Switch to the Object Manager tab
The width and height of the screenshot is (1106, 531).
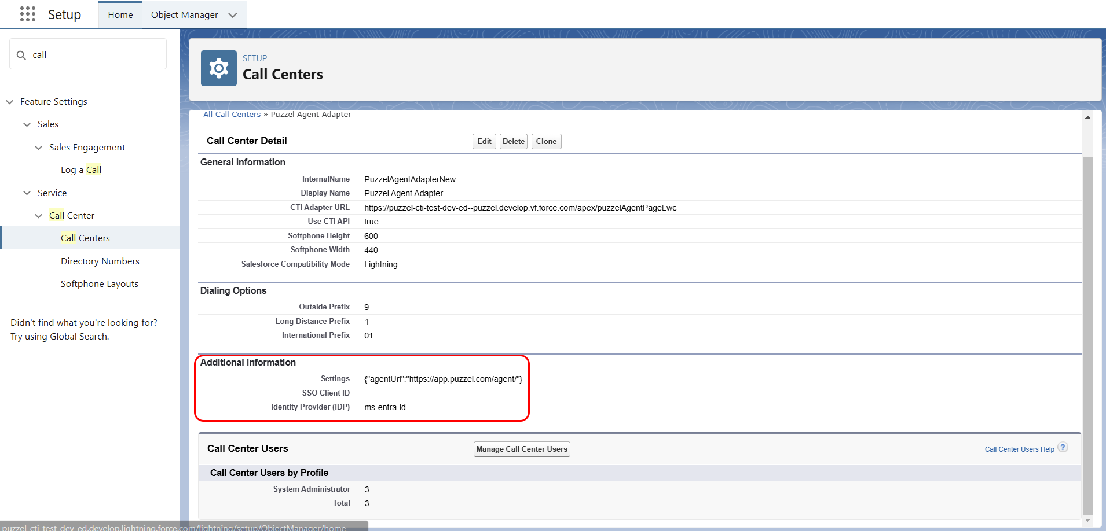(184, 14)
